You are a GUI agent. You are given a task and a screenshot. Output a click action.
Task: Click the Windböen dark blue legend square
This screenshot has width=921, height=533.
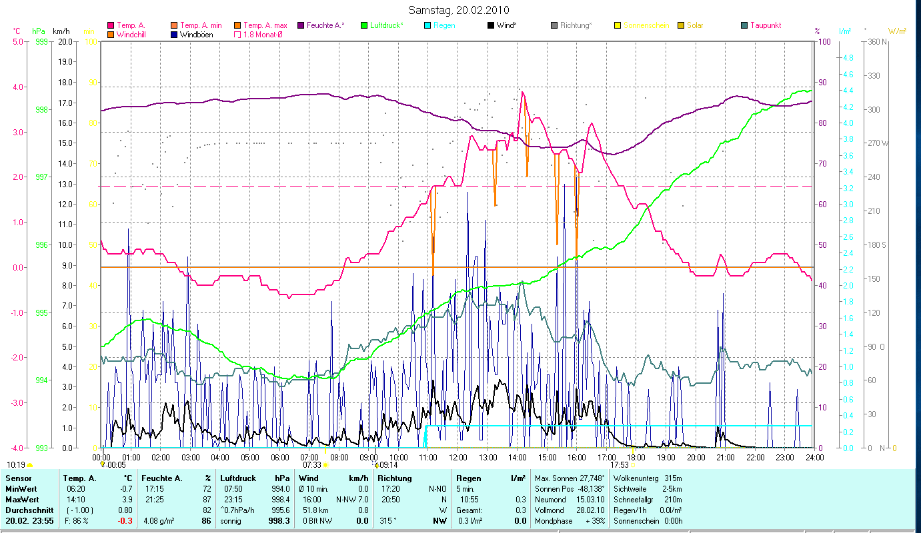point(175,35)
